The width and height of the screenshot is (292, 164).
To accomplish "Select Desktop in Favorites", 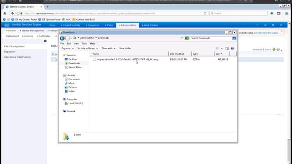I will (71, 59).
